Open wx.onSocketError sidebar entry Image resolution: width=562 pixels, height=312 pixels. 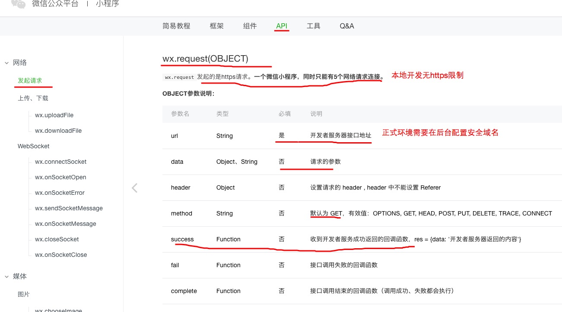pyautogui.click(x=60, y=193)
